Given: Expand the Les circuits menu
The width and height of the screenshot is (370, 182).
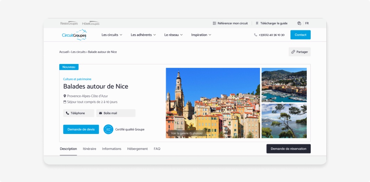Looking at the screenshot, I should (112, 35).
